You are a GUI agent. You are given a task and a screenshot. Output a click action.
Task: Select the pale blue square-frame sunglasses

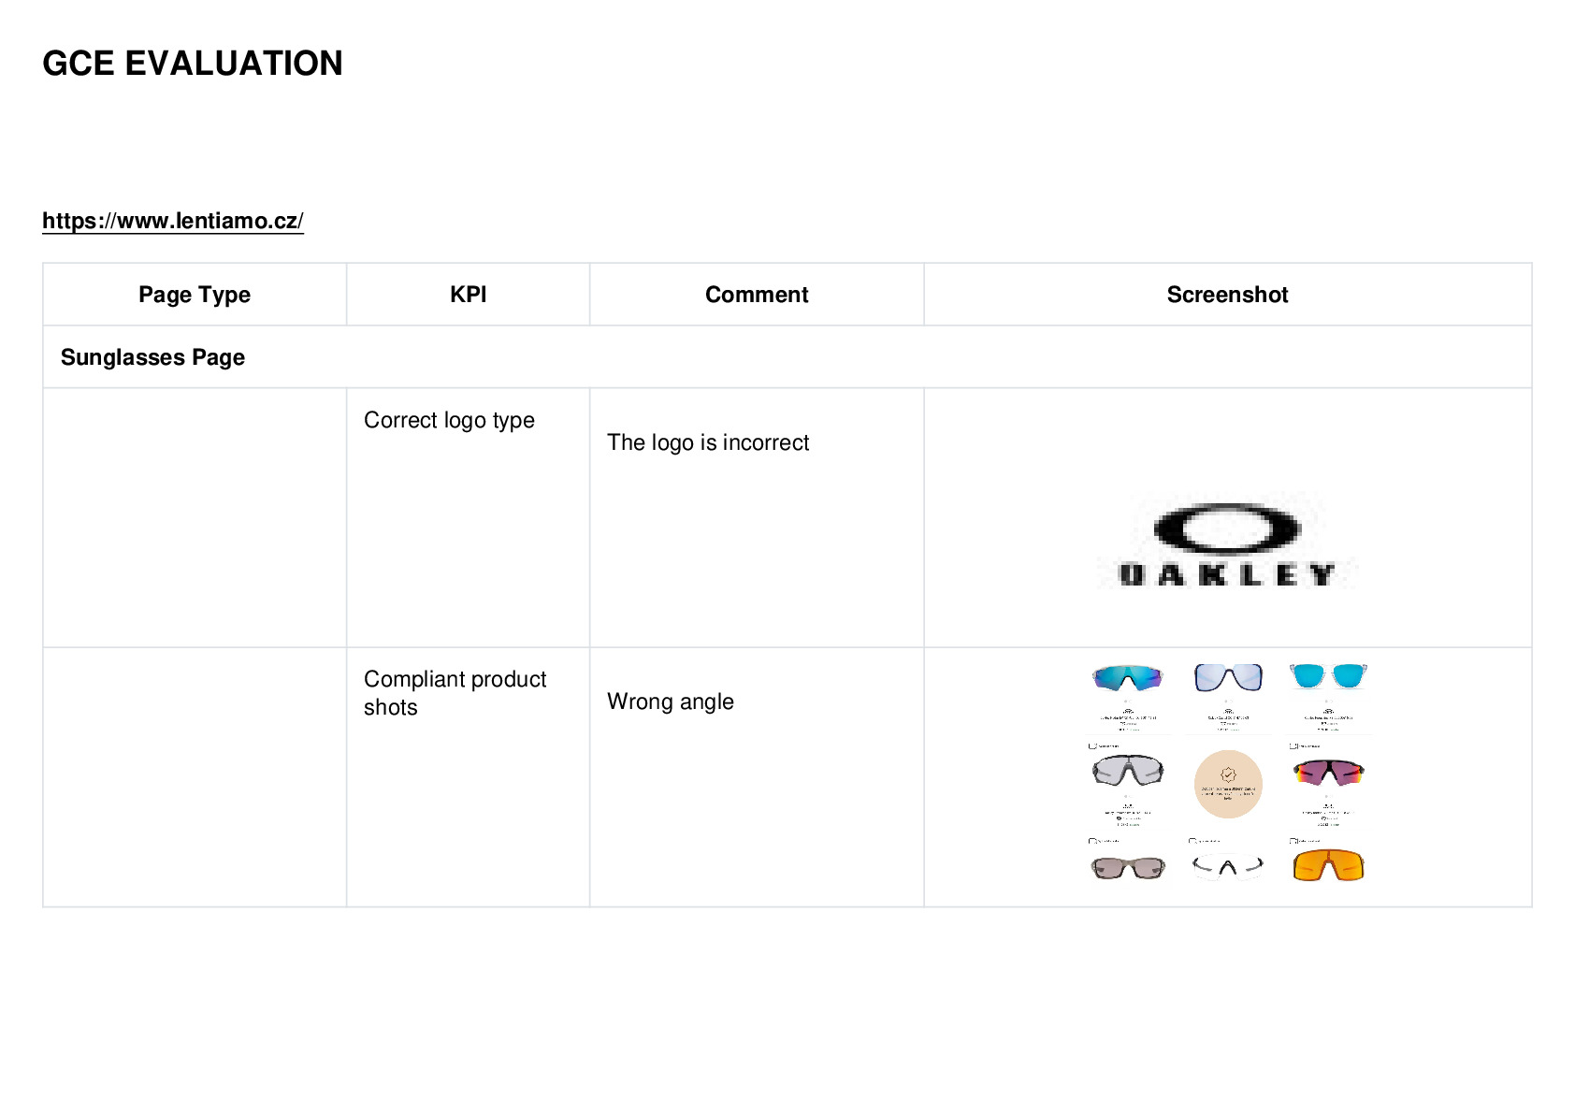(x=1228, y=676)
